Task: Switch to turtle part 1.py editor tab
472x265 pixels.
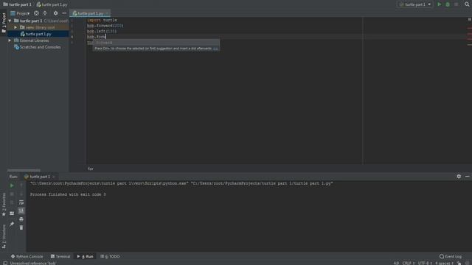Action: point(90,13)
